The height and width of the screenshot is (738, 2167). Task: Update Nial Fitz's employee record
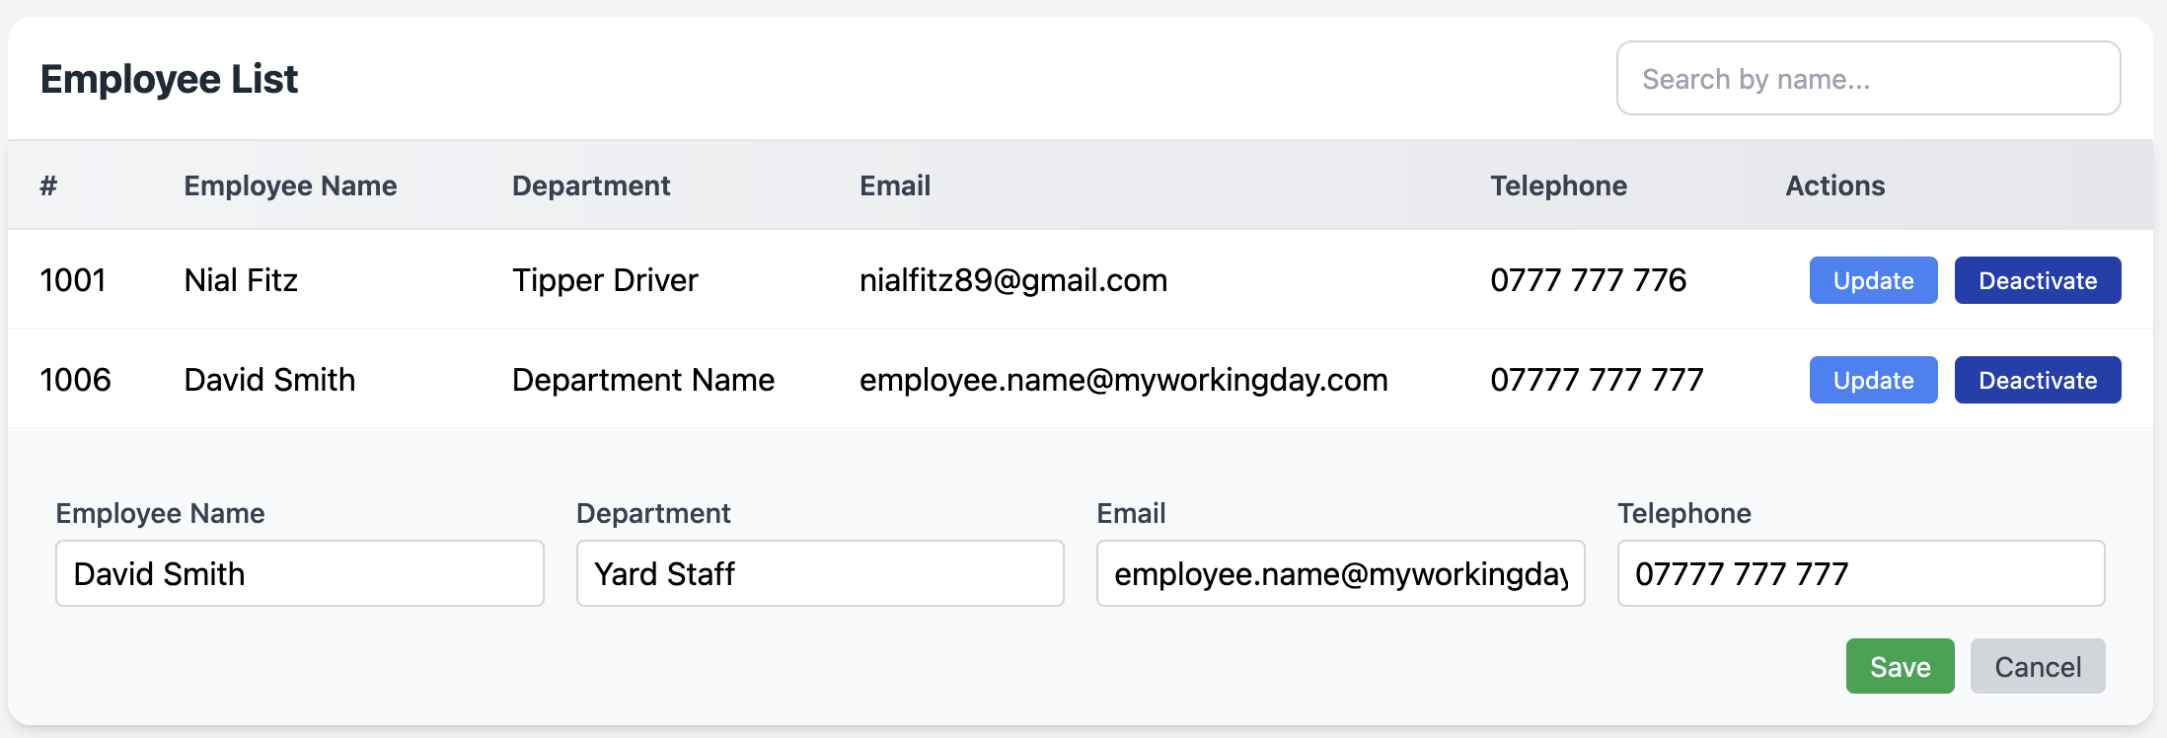point(1872,281)
